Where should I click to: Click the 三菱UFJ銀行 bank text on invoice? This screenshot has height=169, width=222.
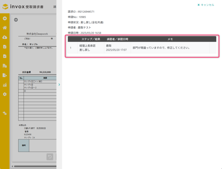tap(29, 128)
